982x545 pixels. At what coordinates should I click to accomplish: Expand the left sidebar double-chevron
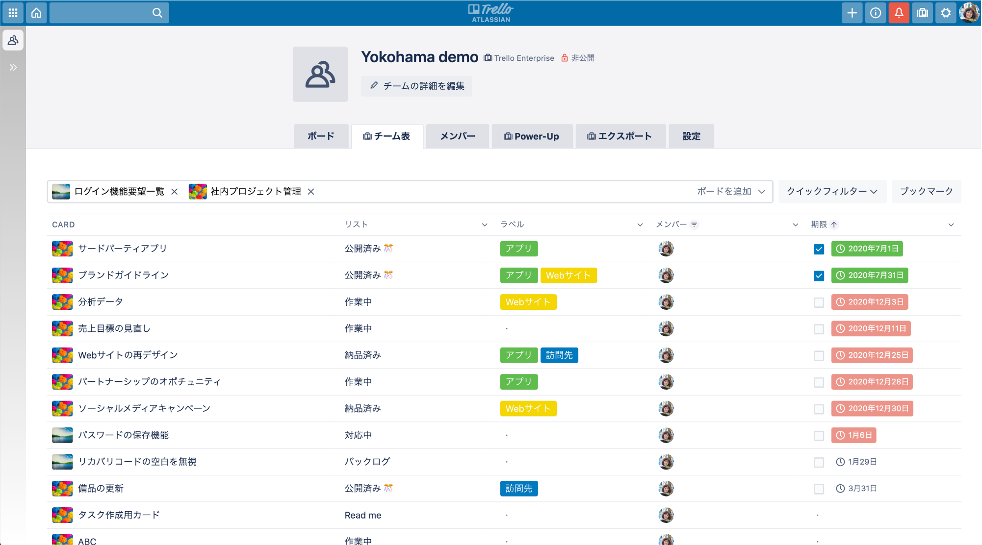point(13,67)
